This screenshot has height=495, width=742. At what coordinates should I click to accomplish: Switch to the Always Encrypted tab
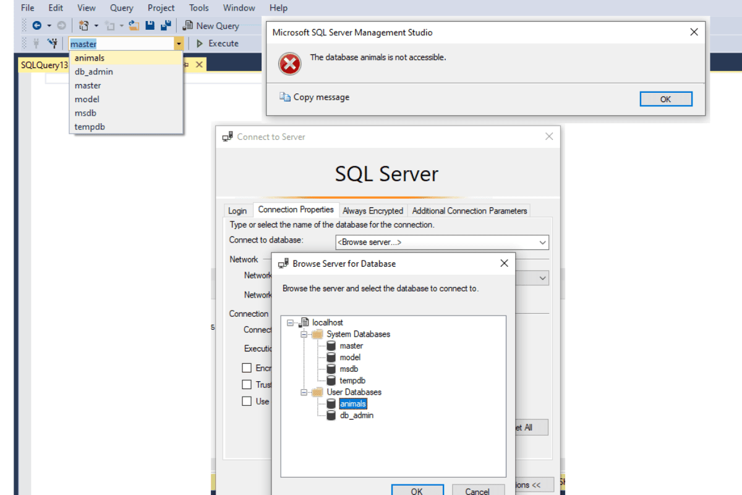373,210
